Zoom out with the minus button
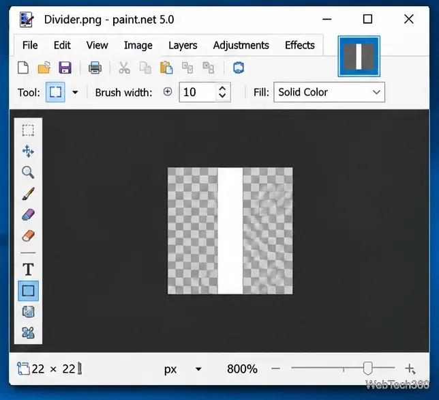Screen dimensions: 439x400 pos(276,369)
